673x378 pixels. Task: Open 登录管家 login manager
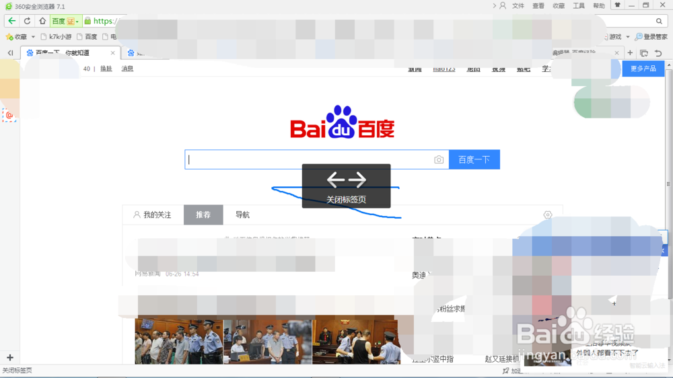[x=651, y=37]
